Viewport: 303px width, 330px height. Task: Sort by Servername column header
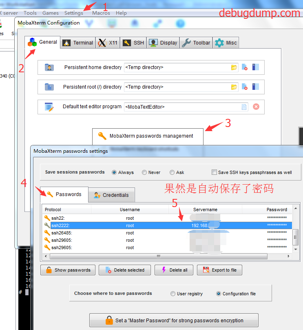click(205, 210)
